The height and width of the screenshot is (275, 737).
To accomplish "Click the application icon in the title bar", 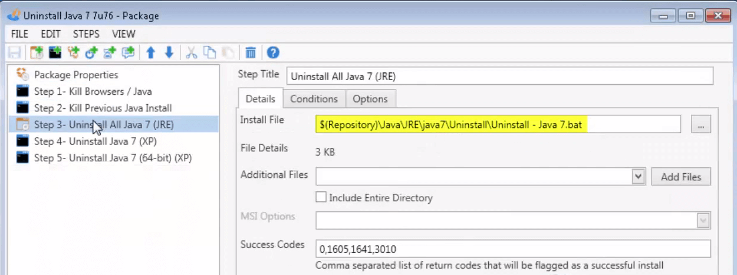I will (x=14, y=16).
